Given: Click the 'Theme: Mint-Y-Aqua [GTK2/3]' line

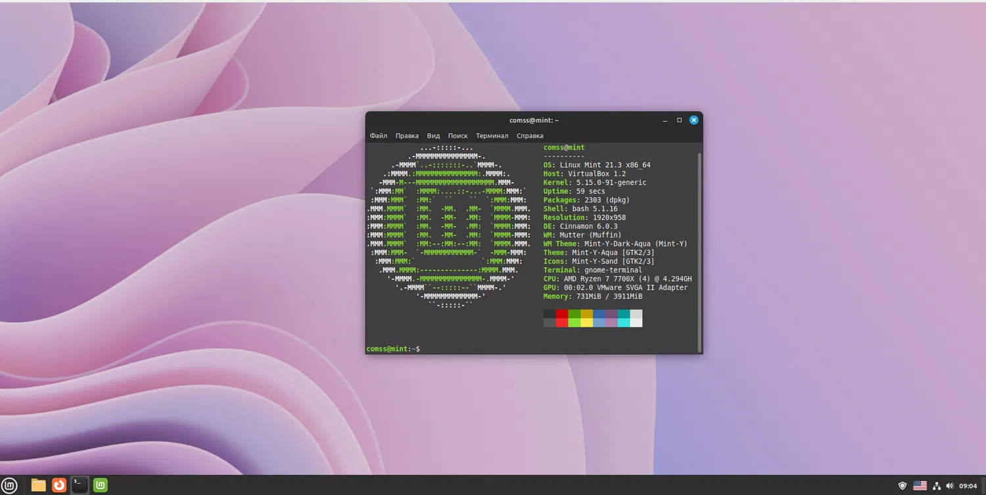Looking at the screenshot, I should click(599, 252).
